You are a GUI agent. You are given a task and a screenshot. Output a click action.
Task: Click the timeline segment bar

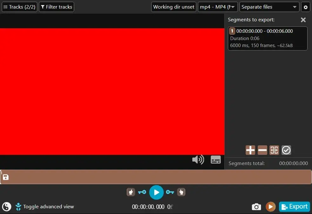(x=156, y=177)
